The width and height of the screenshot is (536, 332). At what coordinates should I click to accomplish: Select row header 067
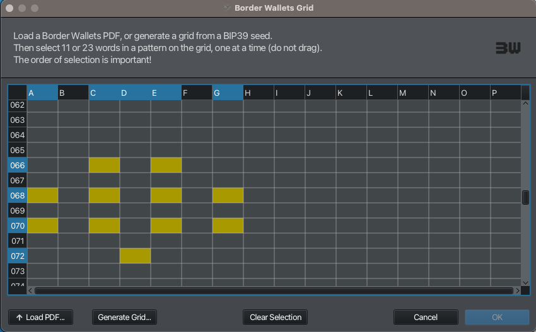(x=18, y=180)
